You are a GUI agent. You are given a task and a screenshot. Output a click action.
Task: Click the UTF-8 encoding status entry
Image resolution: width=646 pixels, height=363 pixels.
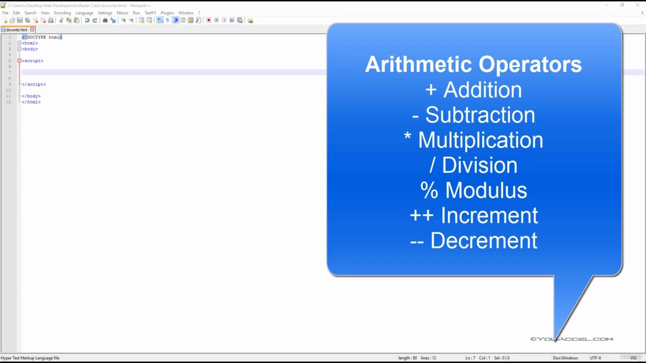(596, 358)
